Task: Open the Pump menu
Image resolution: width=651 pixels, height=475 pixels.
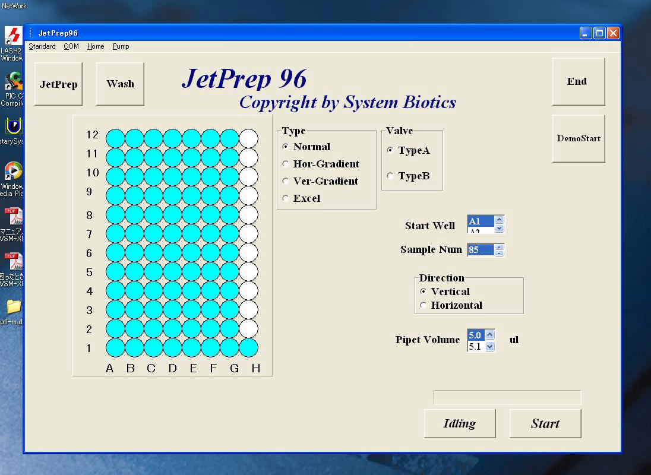Action: [x=121, y=46]
